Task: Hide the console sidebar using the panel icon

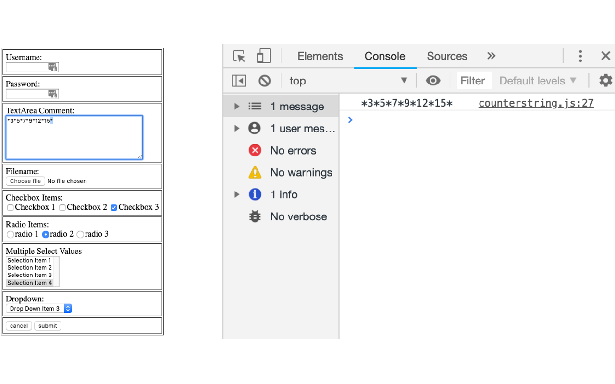Action: click(239, 81)
